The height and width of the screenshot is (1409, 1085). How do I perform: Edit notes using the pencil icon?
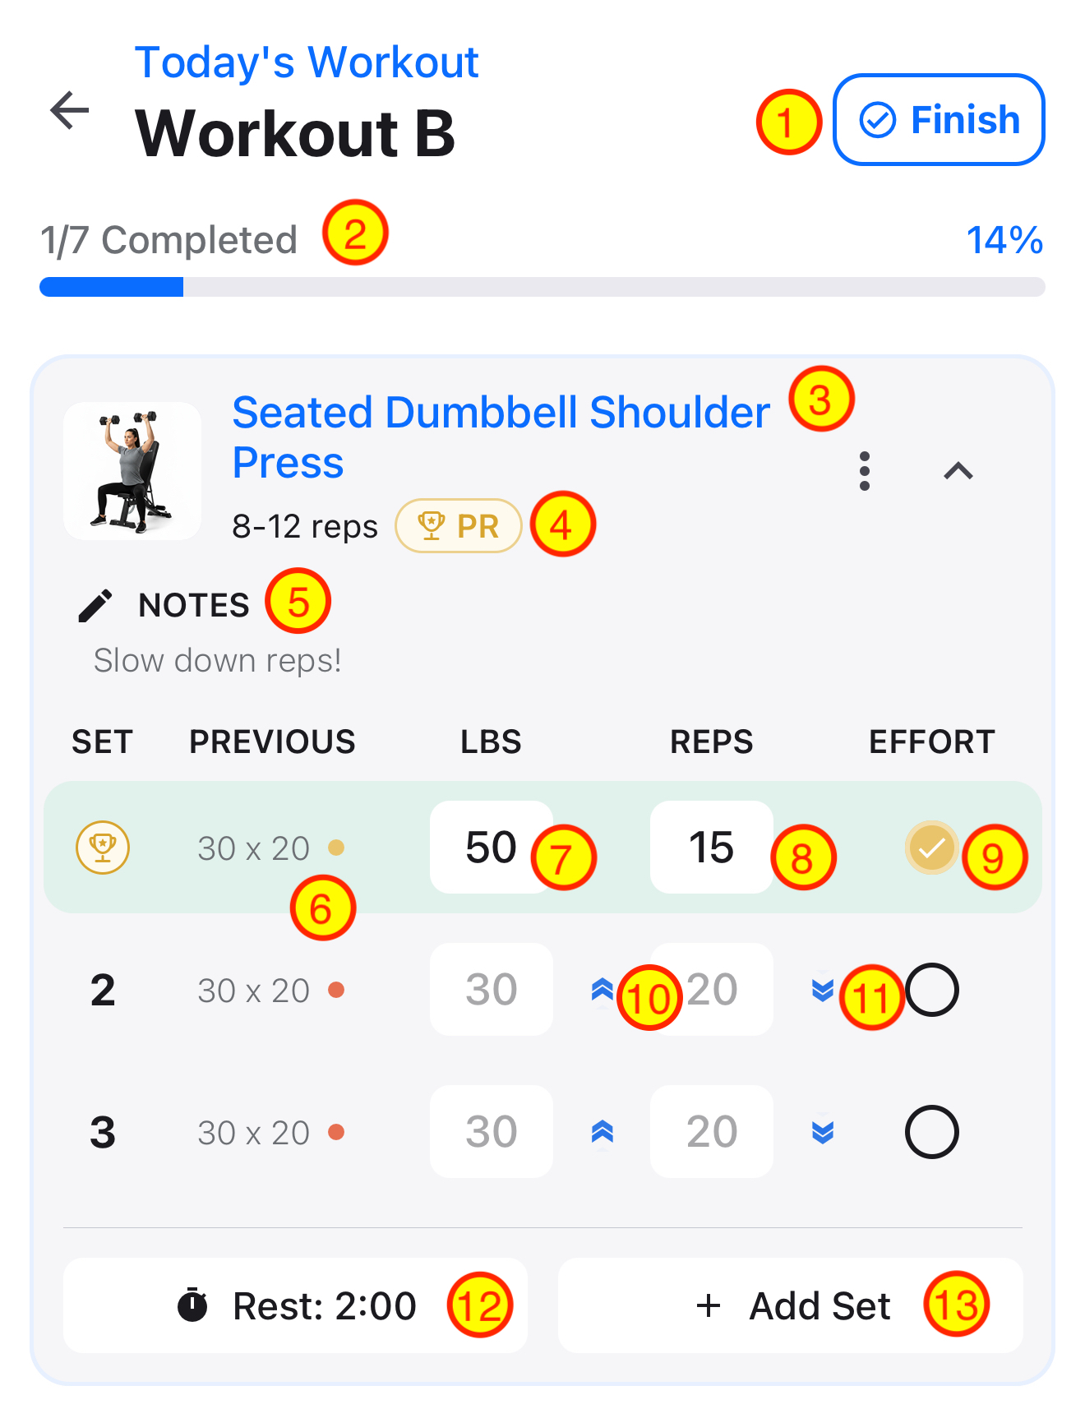click(95, 605)
